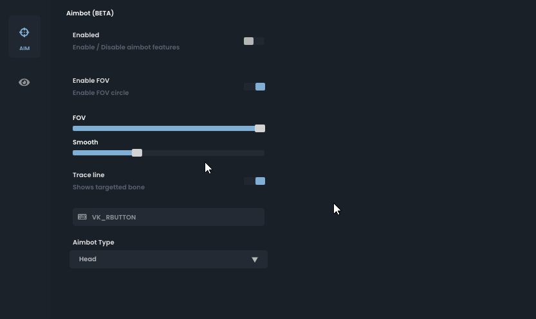Click the keyboard icon beside VK_RBUTTON
536x319 pixels.
(82, 217)
